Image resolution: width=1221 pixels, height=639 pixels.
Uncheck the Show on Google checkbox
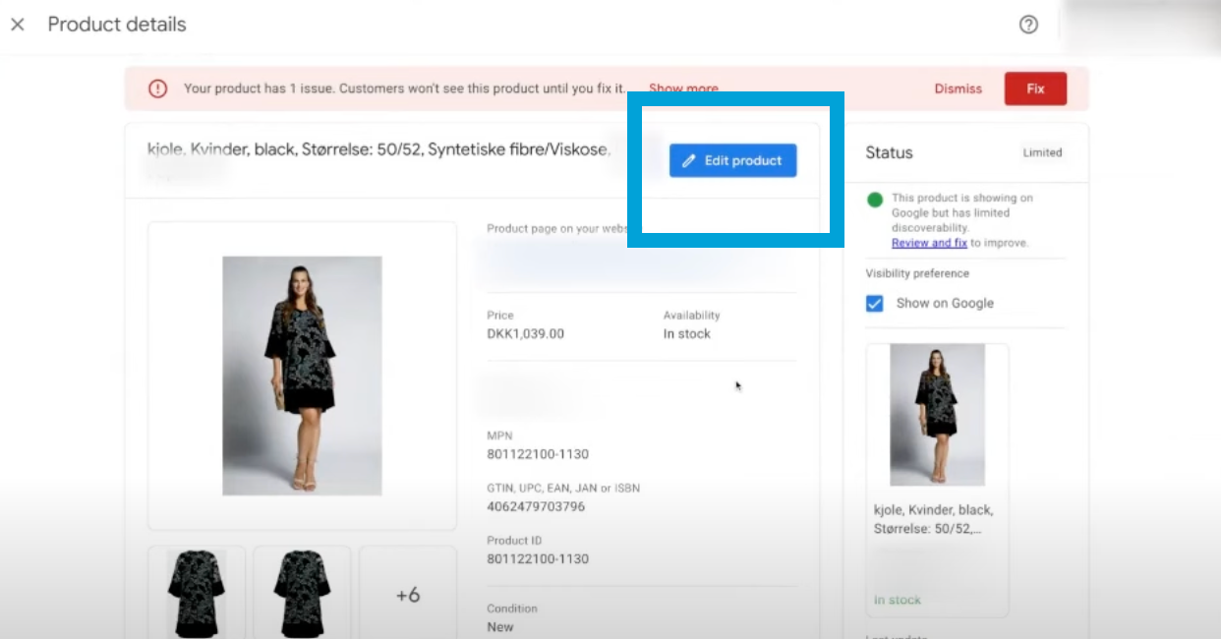[x=874, y=303]
